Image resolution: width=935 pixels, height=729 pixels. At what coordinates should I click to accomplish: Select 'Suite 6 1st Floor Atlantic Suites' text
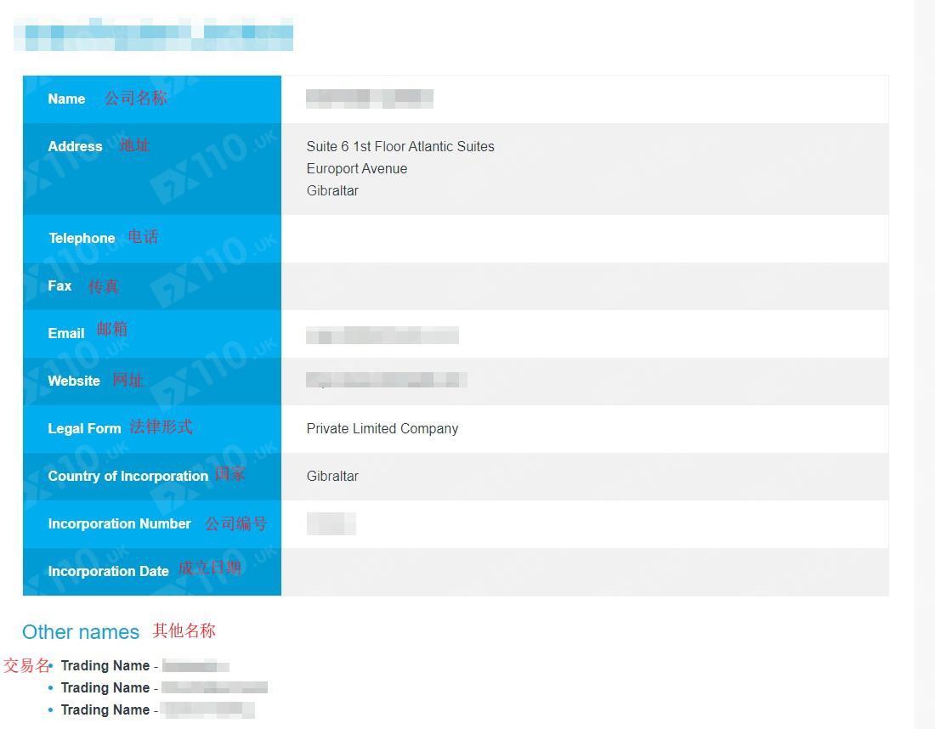400,147
